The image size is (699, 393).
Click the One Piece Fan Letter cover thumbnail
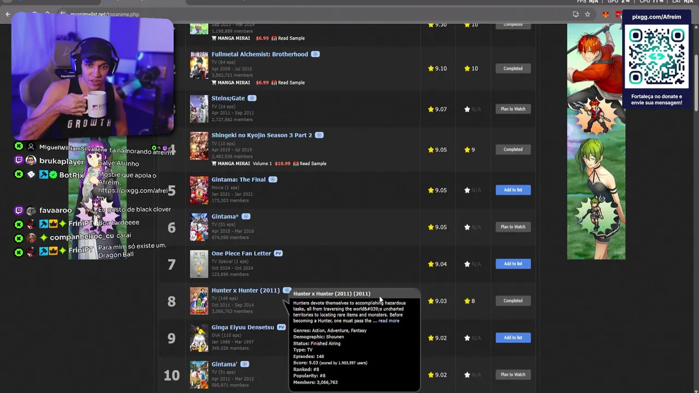click(199, 264)
